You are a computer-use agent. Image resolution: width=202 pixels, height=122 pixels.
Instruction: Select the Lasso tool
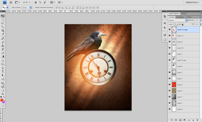(3, 23)
